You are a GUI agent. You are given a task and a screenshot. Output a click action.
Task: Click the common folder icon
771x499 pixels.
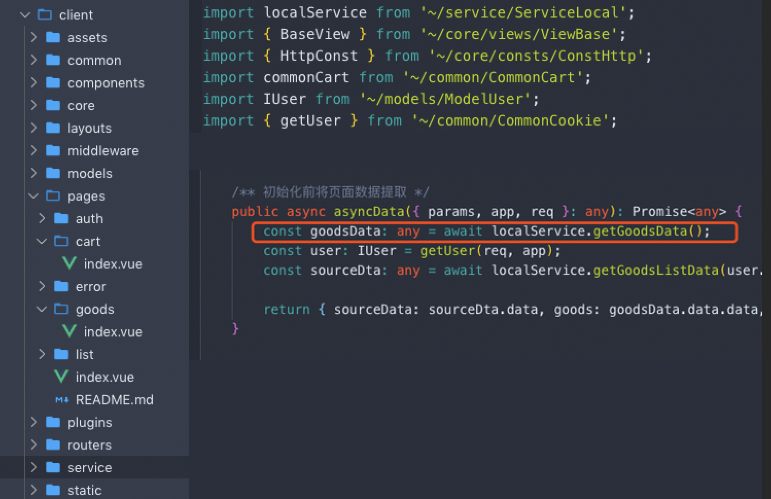pos(53,60)
